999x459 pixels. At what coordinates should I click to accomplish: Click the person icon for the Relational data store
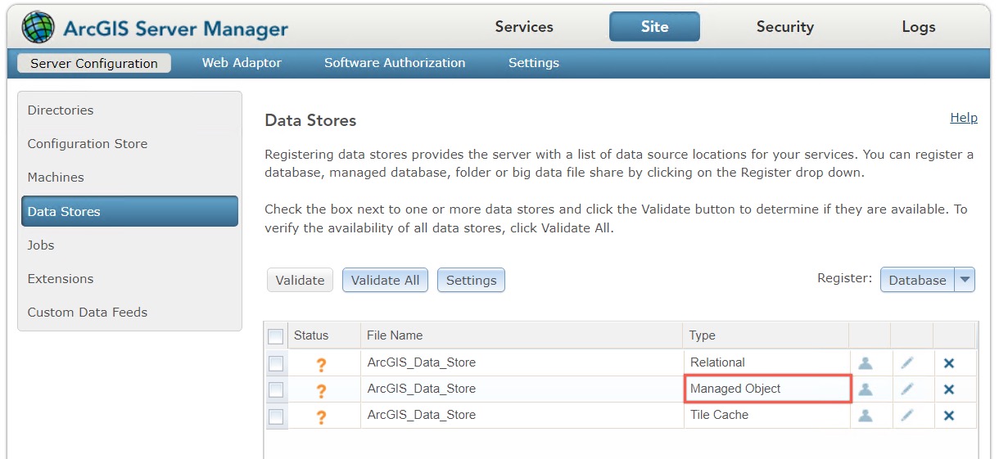point(866,363)
